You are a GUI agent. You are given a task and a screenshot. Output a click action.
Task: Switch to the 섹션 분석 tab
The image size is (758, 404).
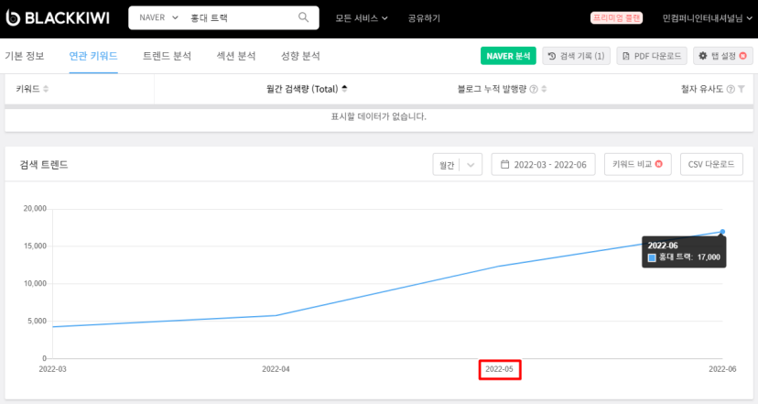click(236, 56)
